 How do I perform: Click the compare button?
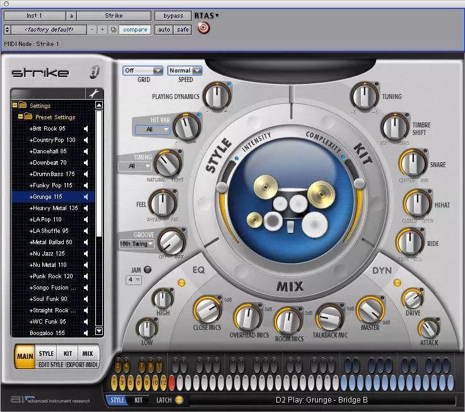[x=135, y=30]
